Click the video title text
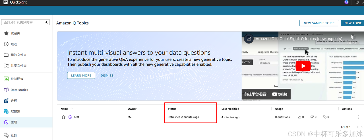Image resolution: width=364 pixels, height=140 pixels. coord(299,39)
